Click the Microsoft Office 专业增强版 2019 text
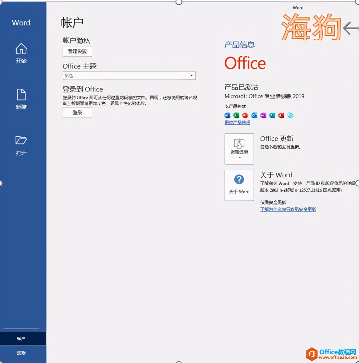The width and height of the screenshot is (359, 363). [x=264, y=96]
